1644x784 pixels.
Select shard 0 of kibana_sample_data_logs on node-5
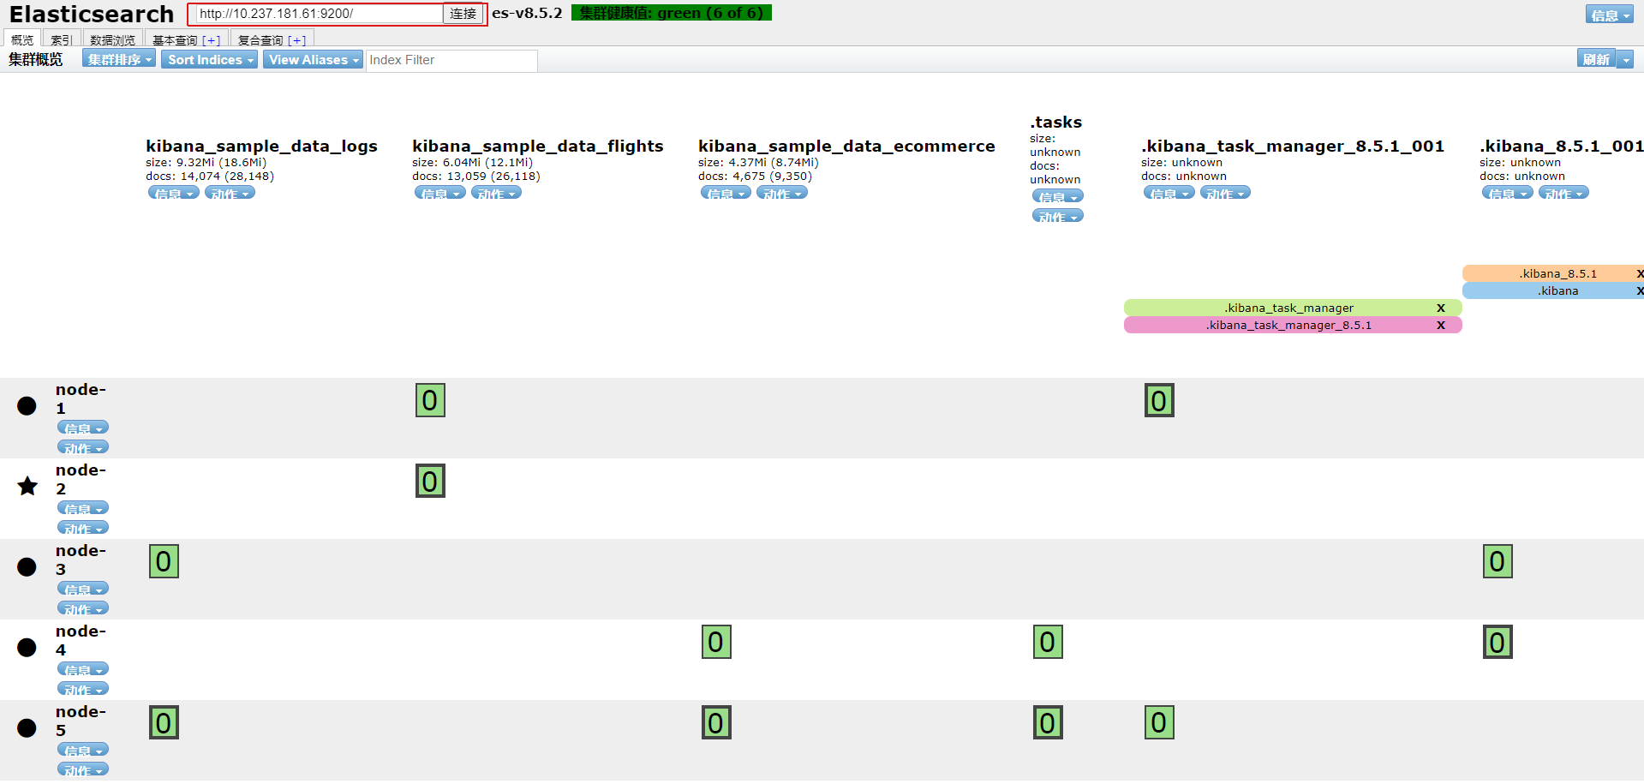tap(164, 722)
